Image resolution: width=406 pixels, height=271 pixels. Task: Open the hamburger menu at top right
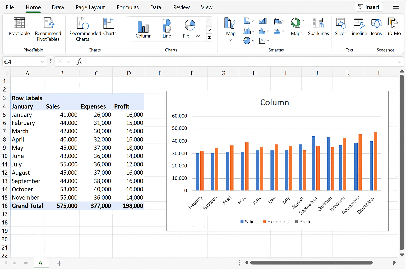(396, 7)
